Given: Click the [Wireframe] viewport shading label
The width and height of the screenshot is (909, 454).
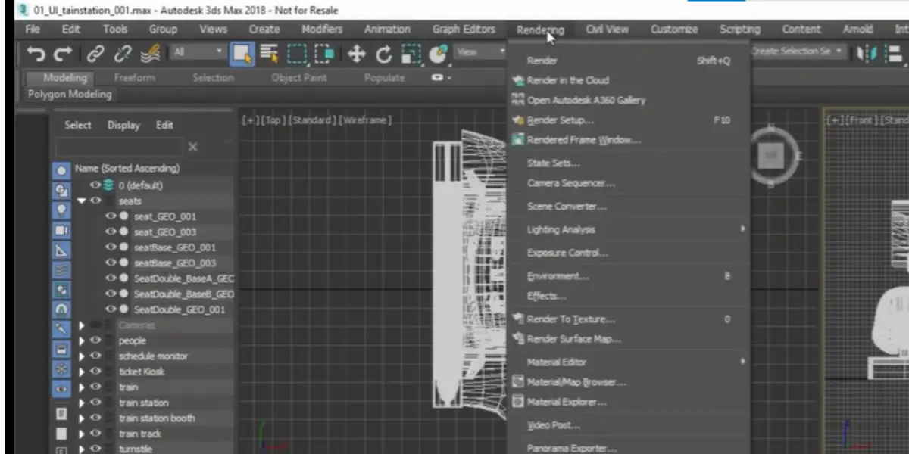Looking at the screenshot, I should 365,120.
